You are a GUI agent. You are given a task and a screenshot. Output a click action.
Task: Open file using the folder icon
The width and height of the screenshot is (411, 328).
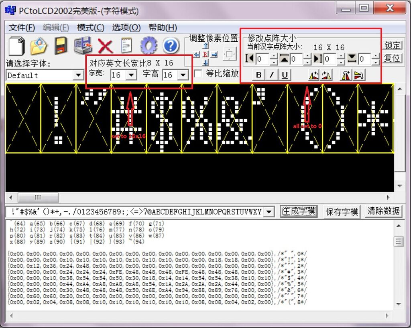pyautogui.click(x=39, y=46)
